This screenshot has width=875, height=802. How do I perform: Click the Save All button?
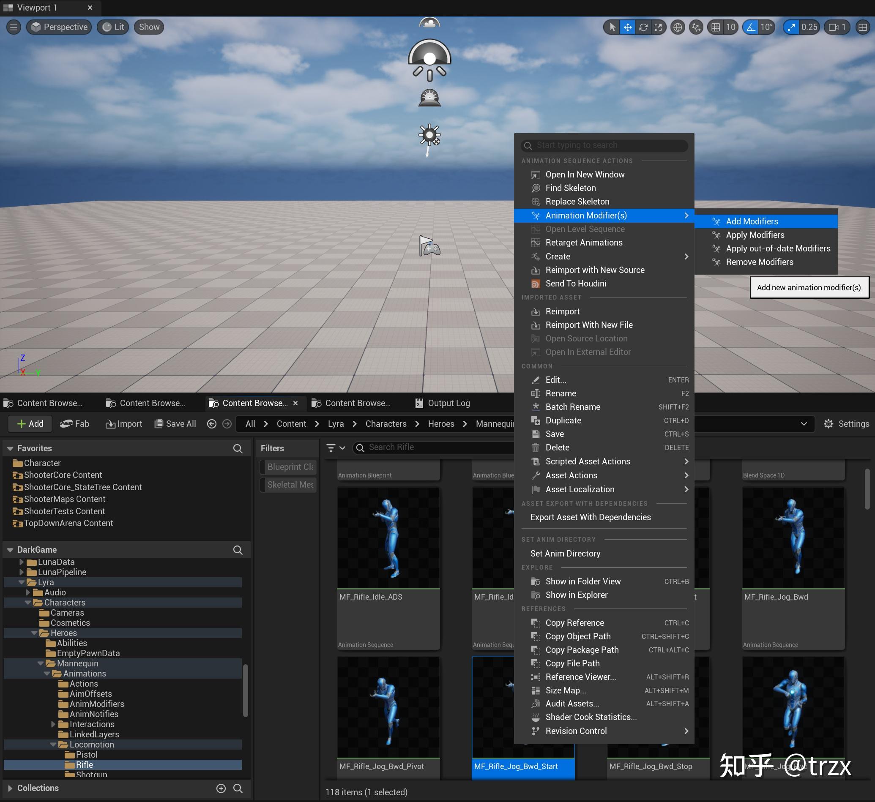[x=175, y=424]
